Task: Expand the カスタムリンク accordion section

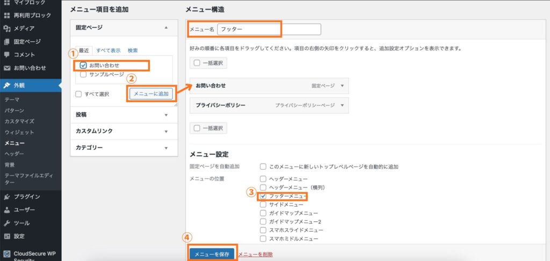Action: [166, 131]
